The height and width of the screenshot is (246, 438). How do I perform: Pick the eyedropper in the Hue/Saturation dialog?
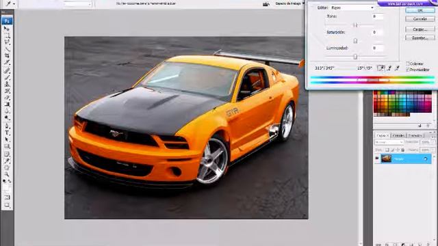click(x=381, y=68)
